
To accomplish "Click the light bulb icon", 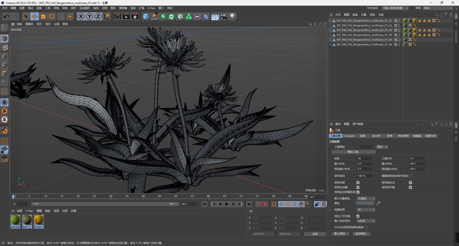I will pyautogui.click(x=233, y=16).
